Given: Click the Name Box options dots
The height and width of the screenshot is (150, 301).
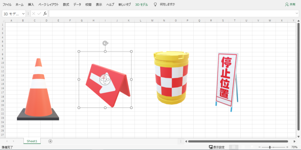Looking at the screenshot, I should (28, 14).
